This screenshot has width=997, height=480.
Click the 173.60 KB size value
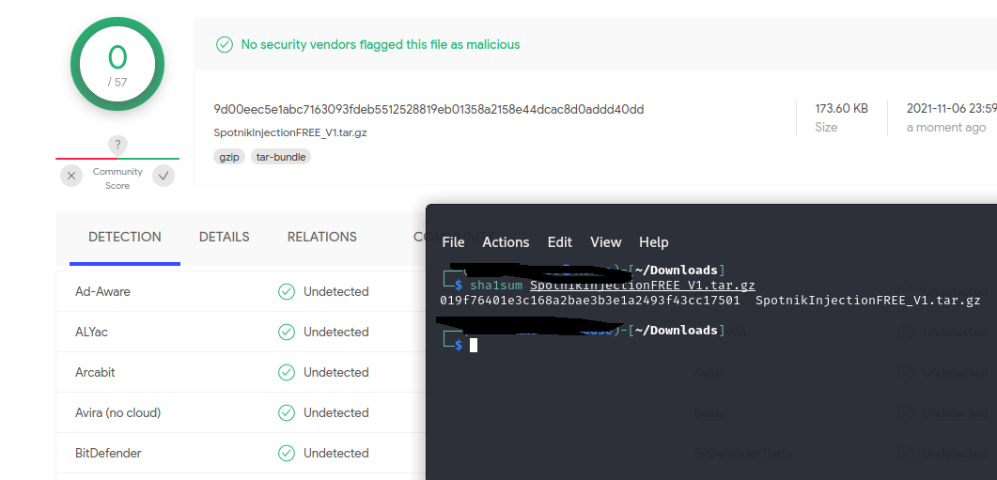842,109
